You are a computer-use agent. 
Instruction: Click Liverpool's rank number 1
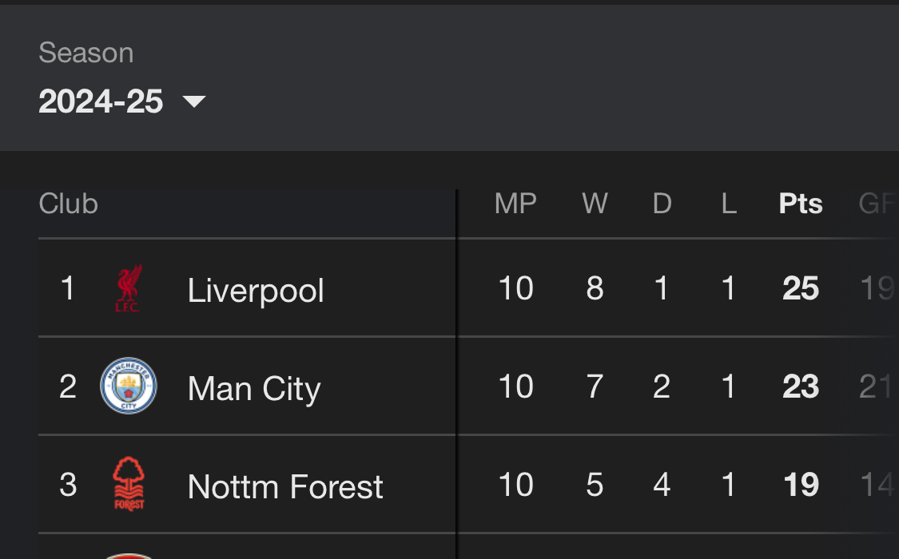[68, 288]
